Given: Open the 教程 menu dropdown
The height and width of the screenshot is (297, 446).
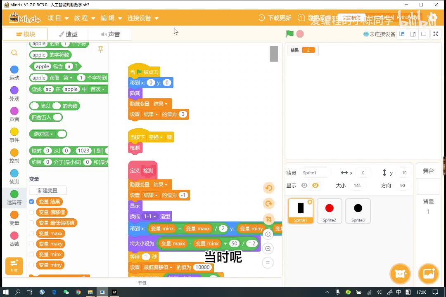Looking at the screenshot, I should tap(85, 18).
